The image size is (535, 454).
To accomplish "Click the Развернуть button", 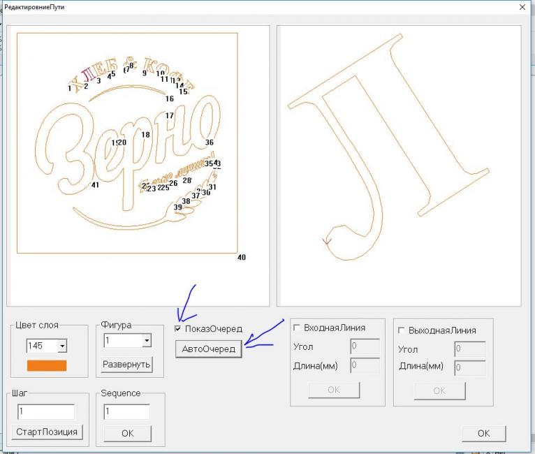I will coord(127,364).
